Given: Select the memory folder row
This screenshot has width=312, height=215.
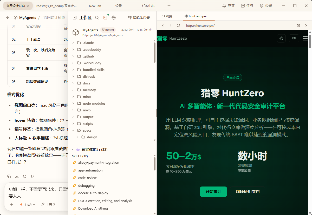Looking at the screenshot, I should click(112, 90).
